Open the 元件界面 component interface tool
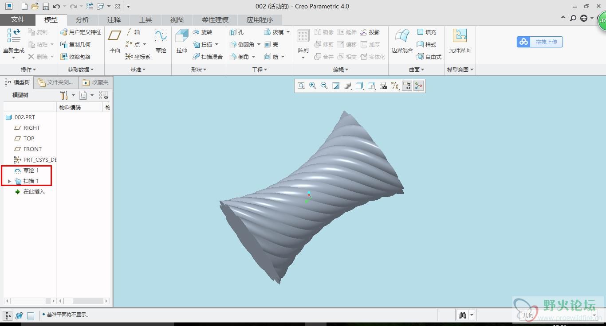606x326 pixels. (460, 41)
